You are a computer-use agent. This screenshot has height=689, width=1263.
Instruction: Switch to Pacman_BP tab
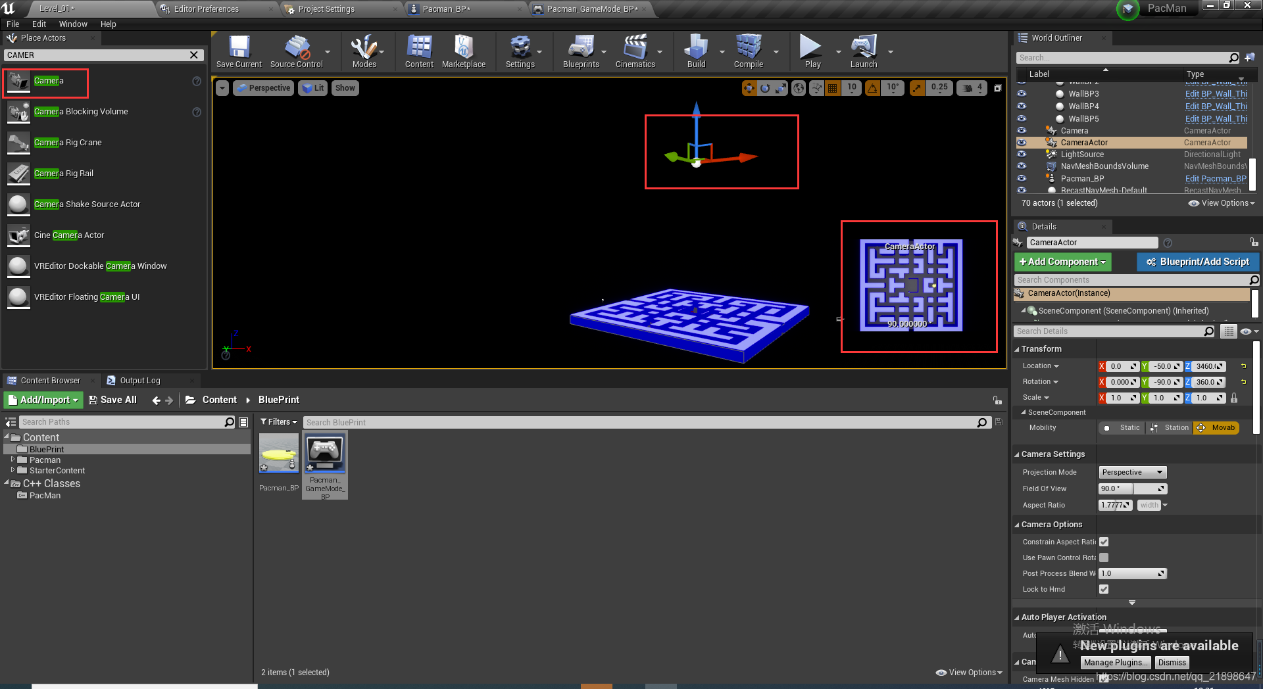pos(446,9)
